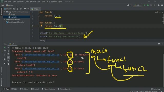Print console output icon

(x=8, y=61)
